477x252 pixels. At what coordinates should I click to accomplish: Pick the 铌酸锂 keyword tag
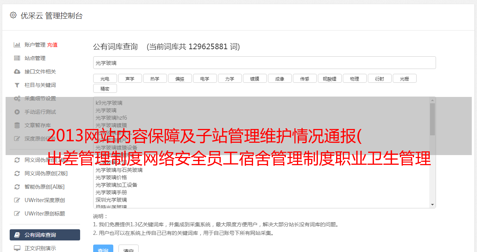tap(330, 78)
